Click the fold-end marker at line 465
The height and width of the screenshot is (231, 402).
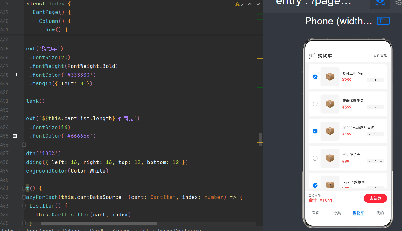point(24,223)
